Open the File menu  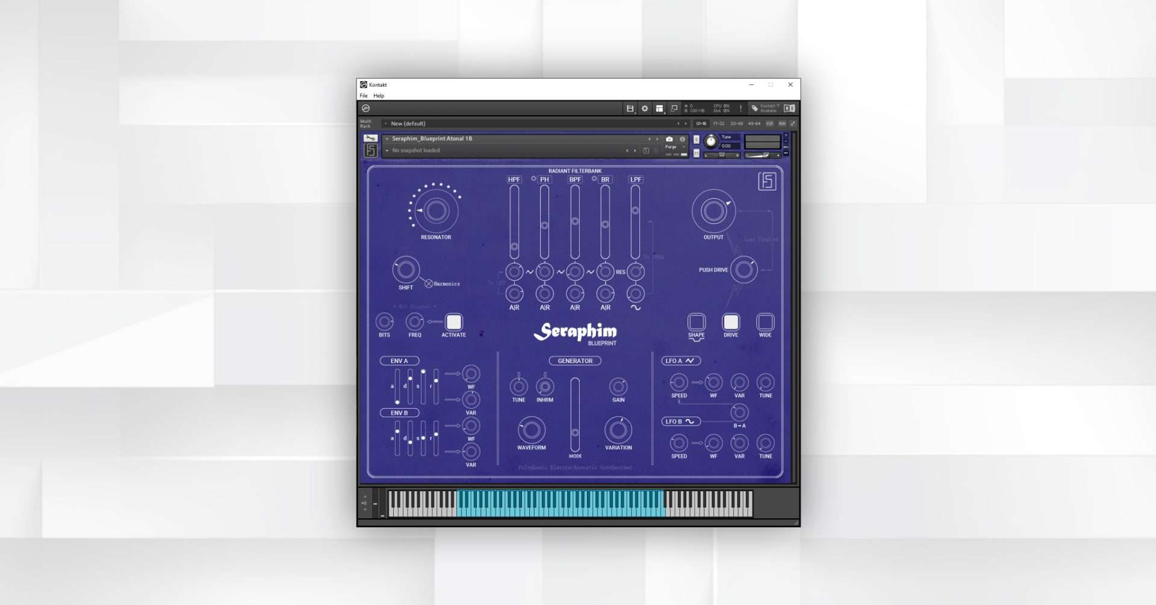pyautogui.click(x=364, y=96)
